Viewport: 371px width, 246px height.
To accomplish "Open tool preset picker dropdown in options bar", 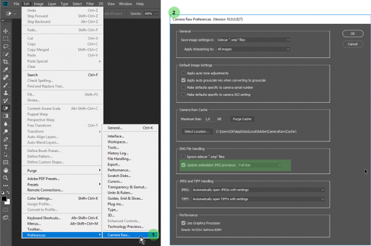I will (14, 14).
